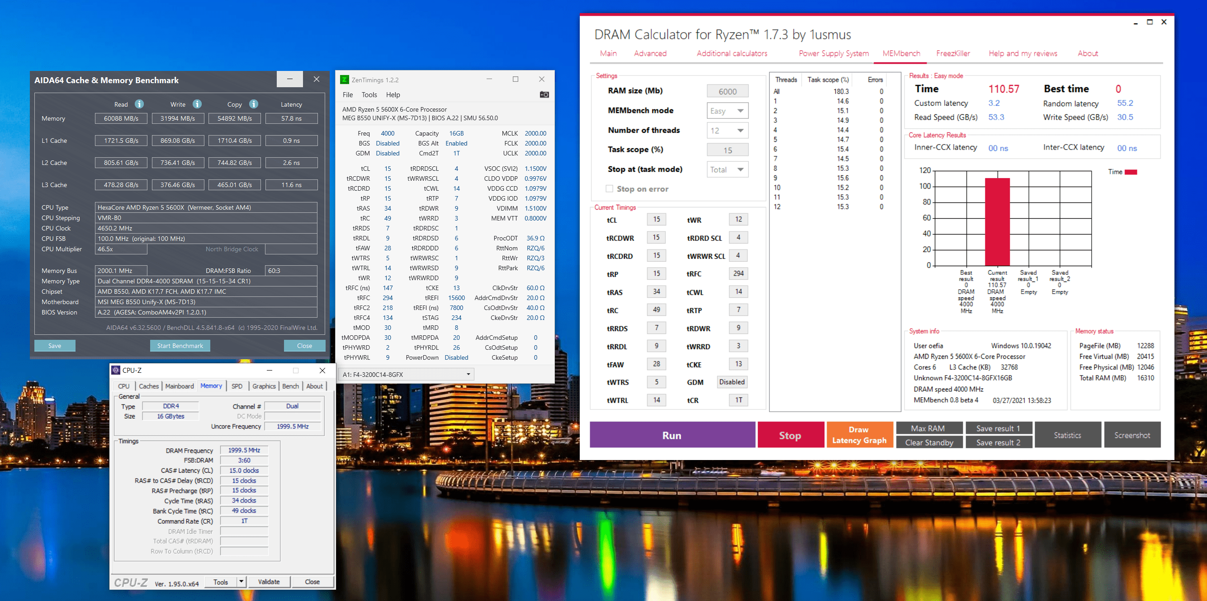This screenshot has width=1207, height=601.
Task: Click the DRAM Calculator Screenshot button
Action: 1132,435
